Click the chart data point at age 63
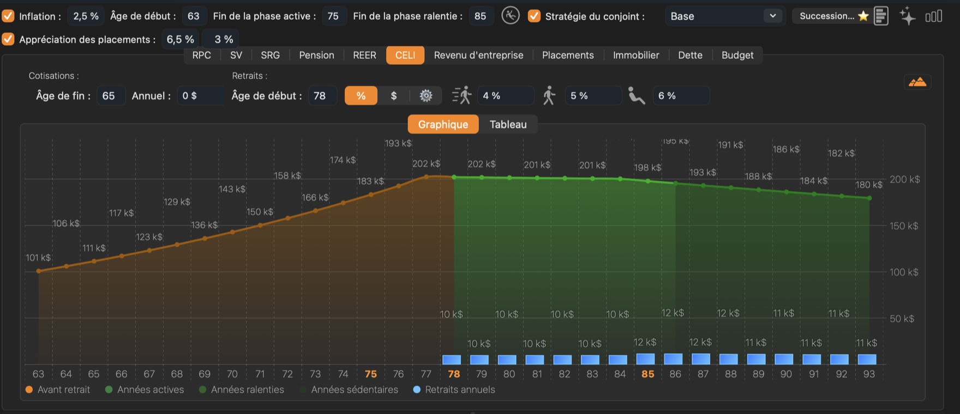960x414 pixels. click(38, 271)
